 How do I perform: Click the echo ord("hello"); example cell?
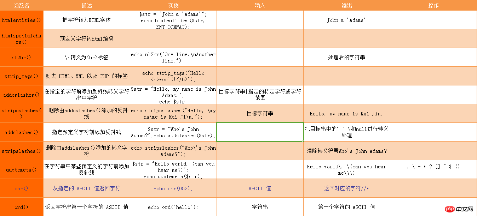pos(173,207)
